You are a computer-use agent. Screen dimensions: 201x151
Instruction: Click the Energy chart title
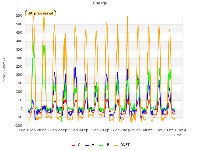(x=100, y=3)
